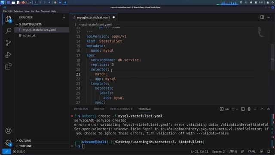Open the Extensions view
This screenshot has height=155, width=275.
click(x=8, y=67)
